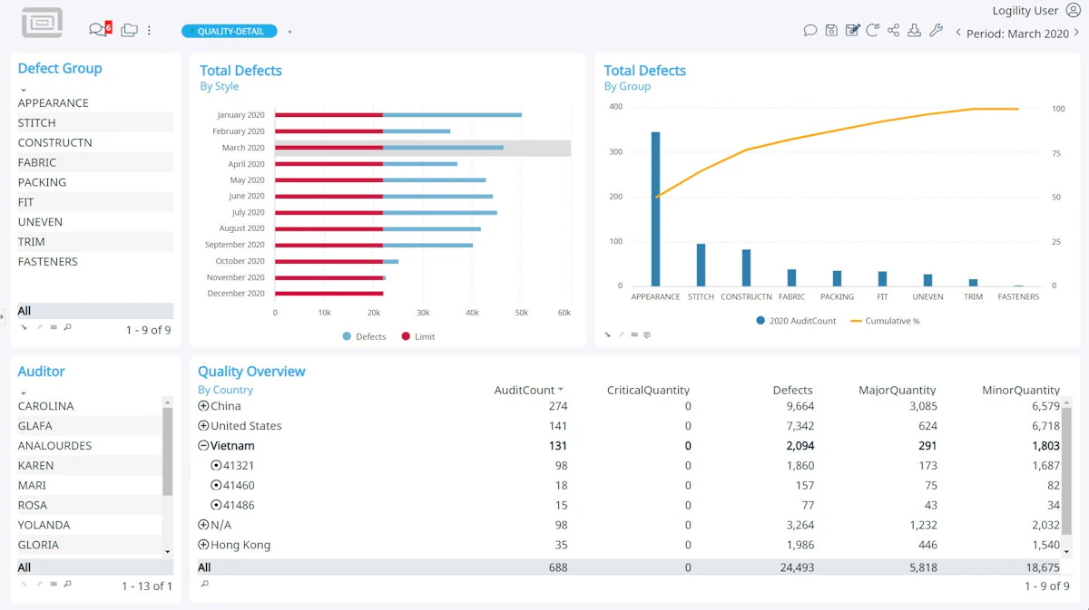Click the download/export icon

coord(915,31)
